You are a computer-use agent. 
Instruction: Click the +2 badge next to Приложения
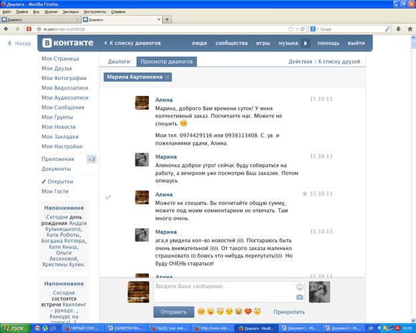(91, 159)
